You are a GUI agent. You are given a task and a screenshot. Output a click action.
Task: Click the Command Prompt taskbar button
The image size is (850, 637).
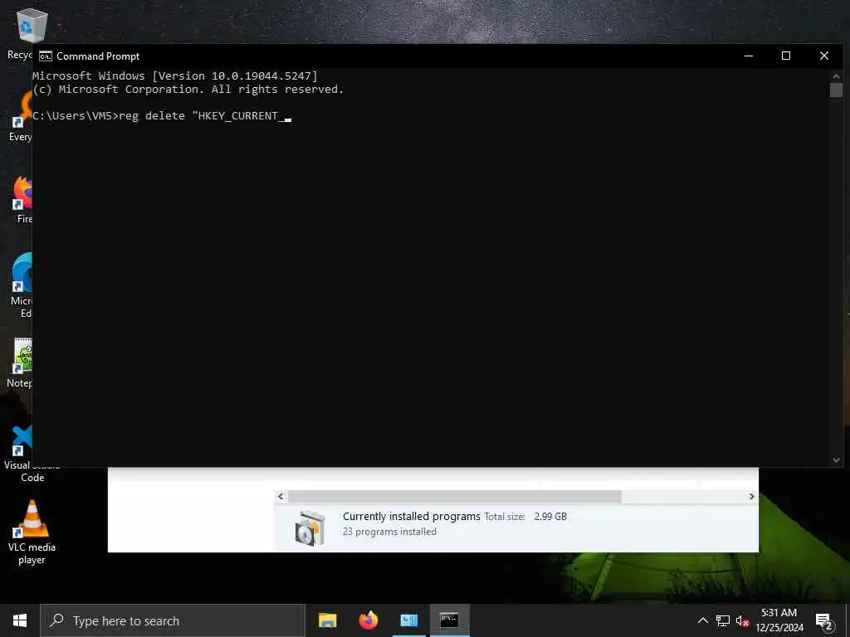pyautogui.click(x=449, y=620)
